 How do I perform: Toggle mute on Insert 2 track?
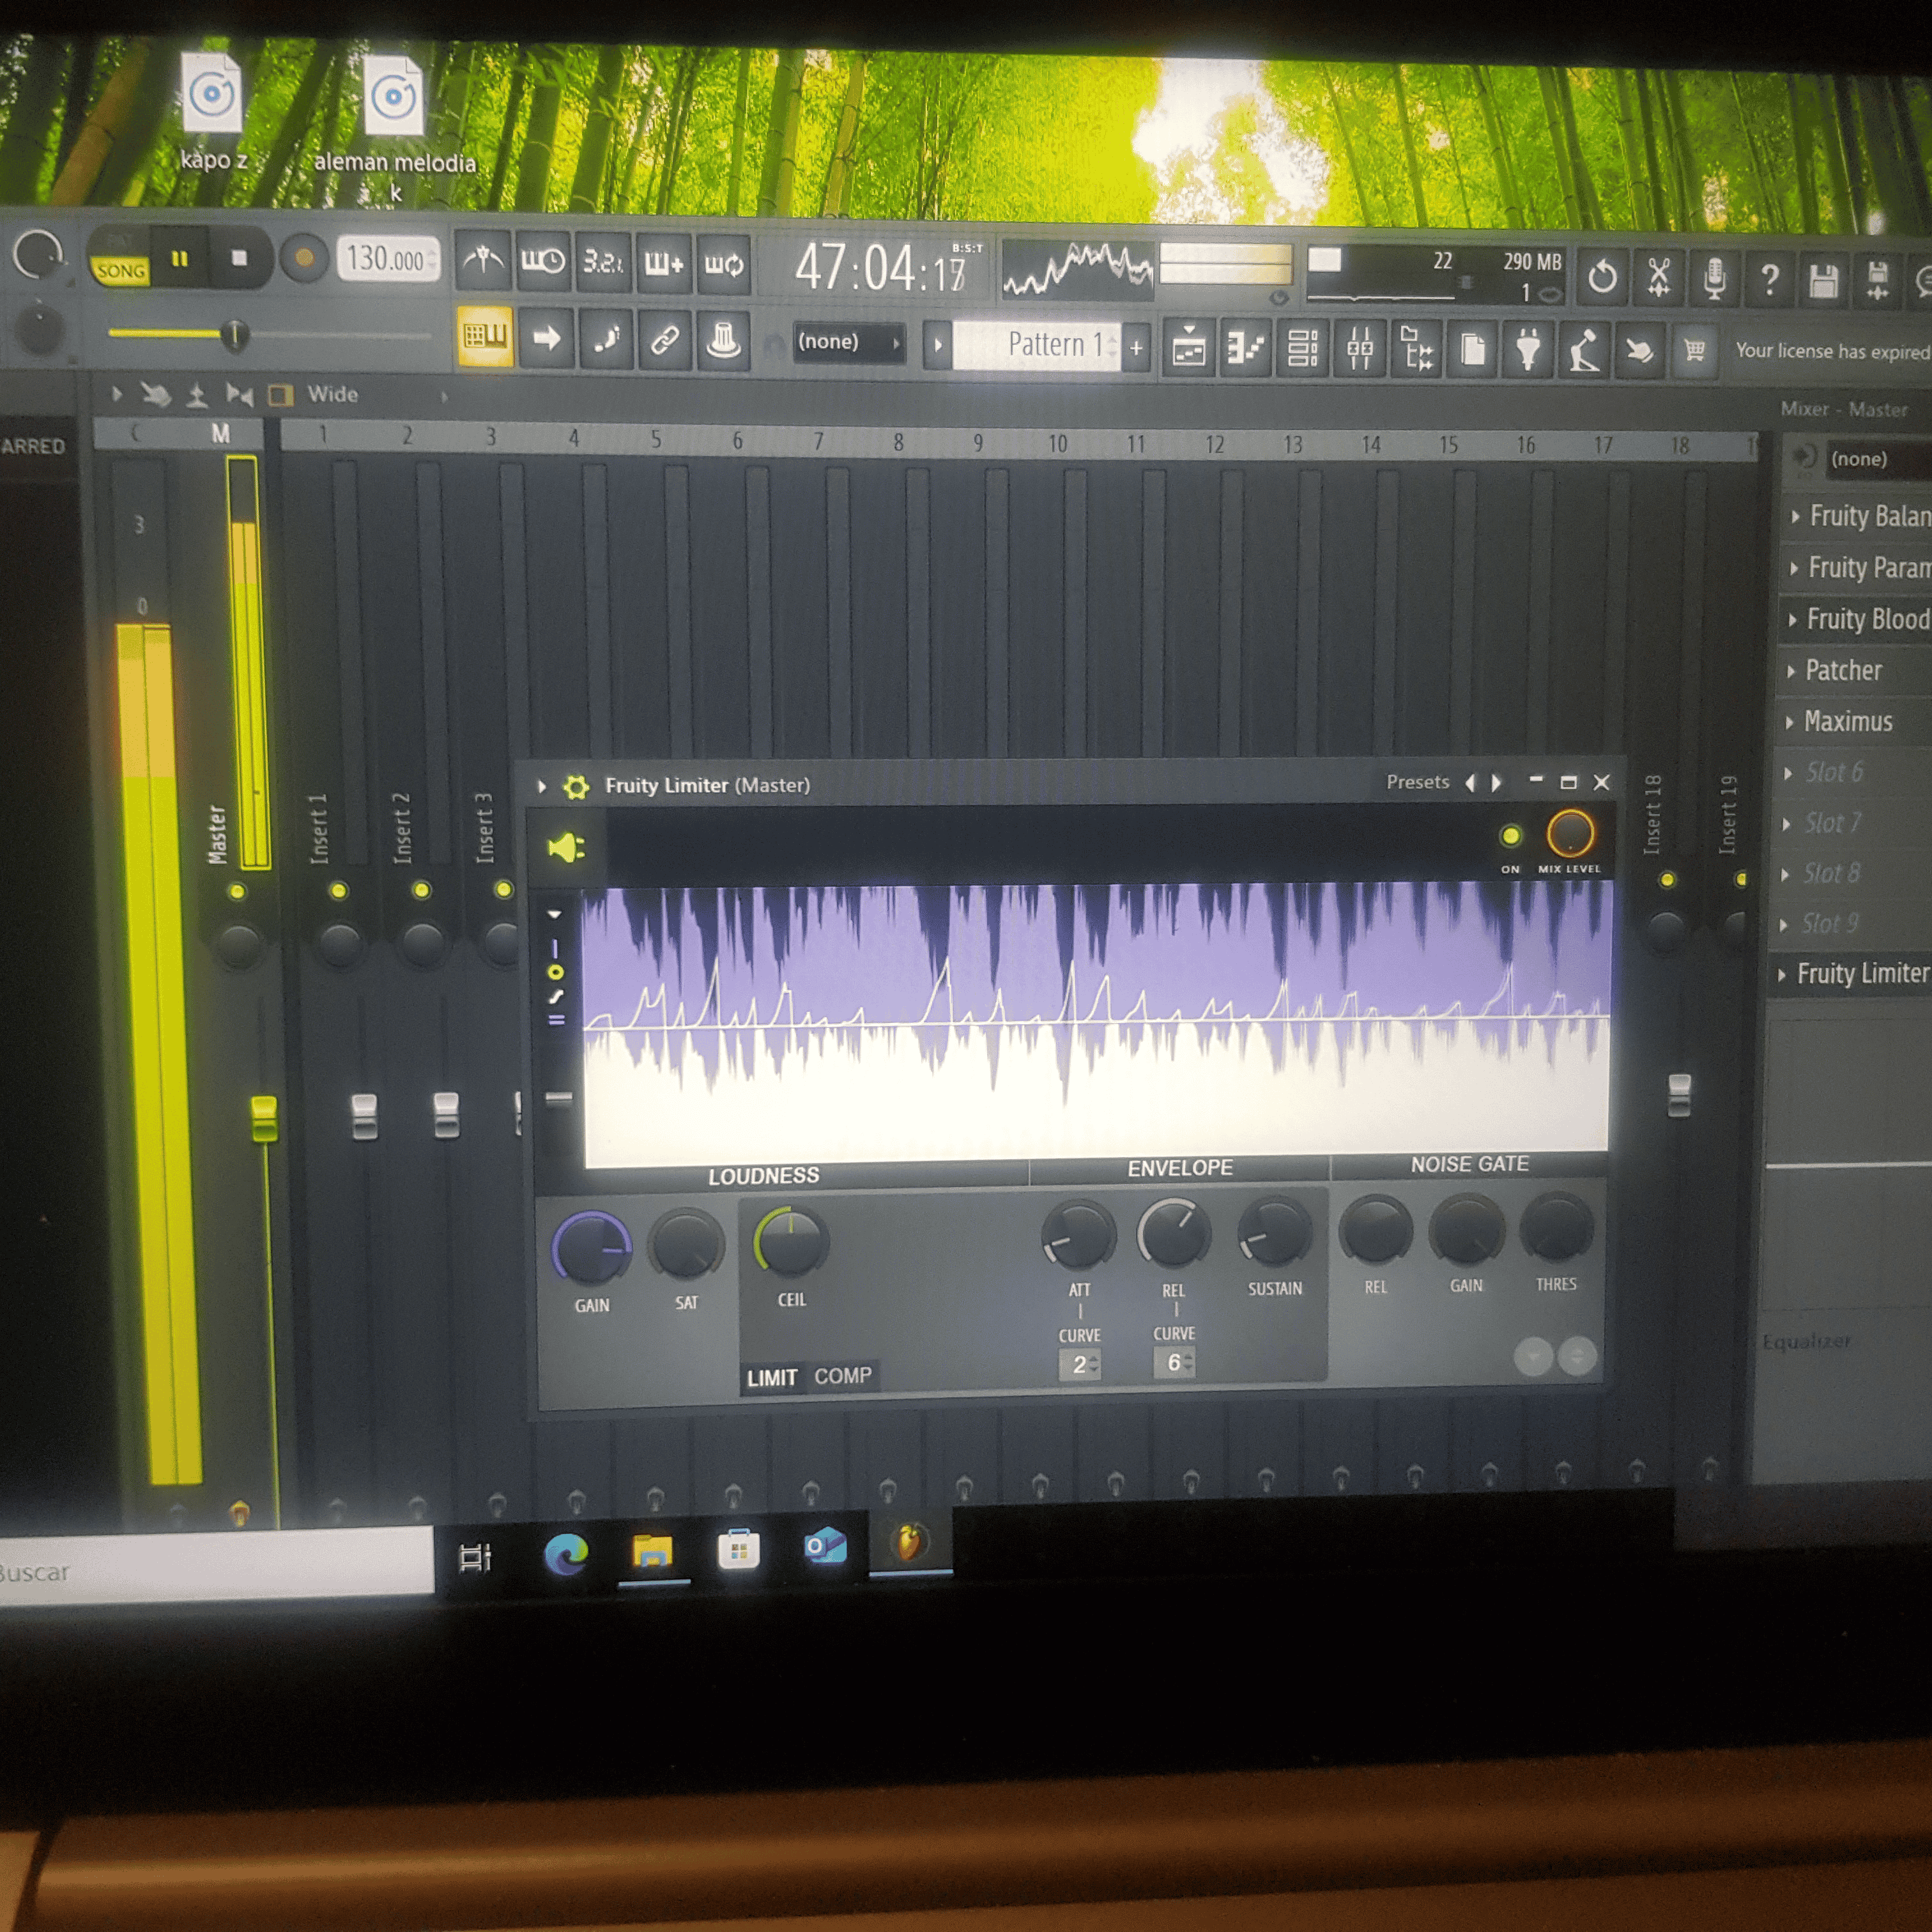point(422,889)
